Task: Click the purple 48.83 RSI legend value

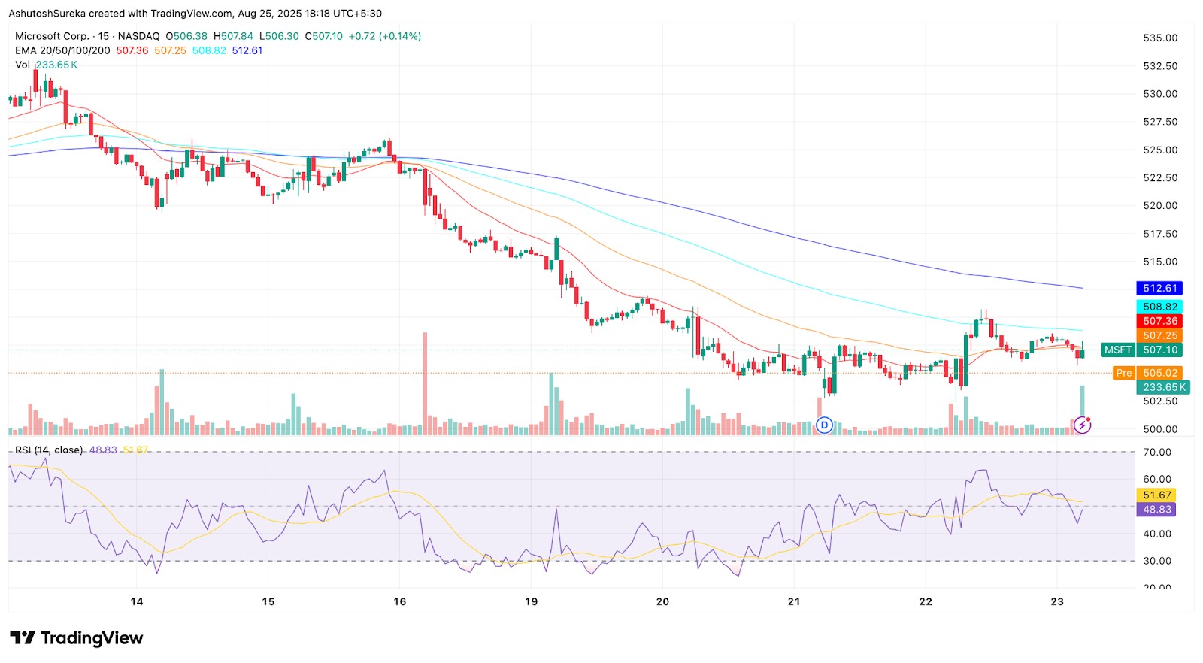Action: click(103, 450)
